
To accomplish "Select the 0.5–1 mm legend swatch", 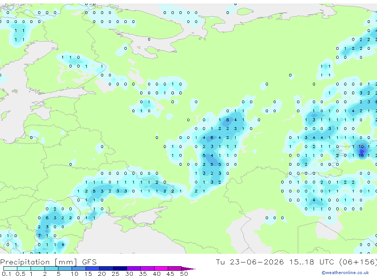I will click(x=24, y=268).
